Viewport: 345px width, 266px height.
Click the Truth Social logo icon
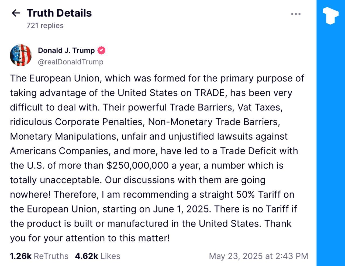pyautogui.click(x=330, y=16)
